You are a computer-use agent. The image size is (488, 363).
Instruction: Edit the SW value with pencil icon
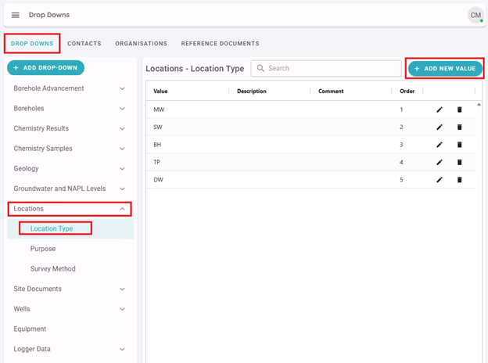pos(440,127)
